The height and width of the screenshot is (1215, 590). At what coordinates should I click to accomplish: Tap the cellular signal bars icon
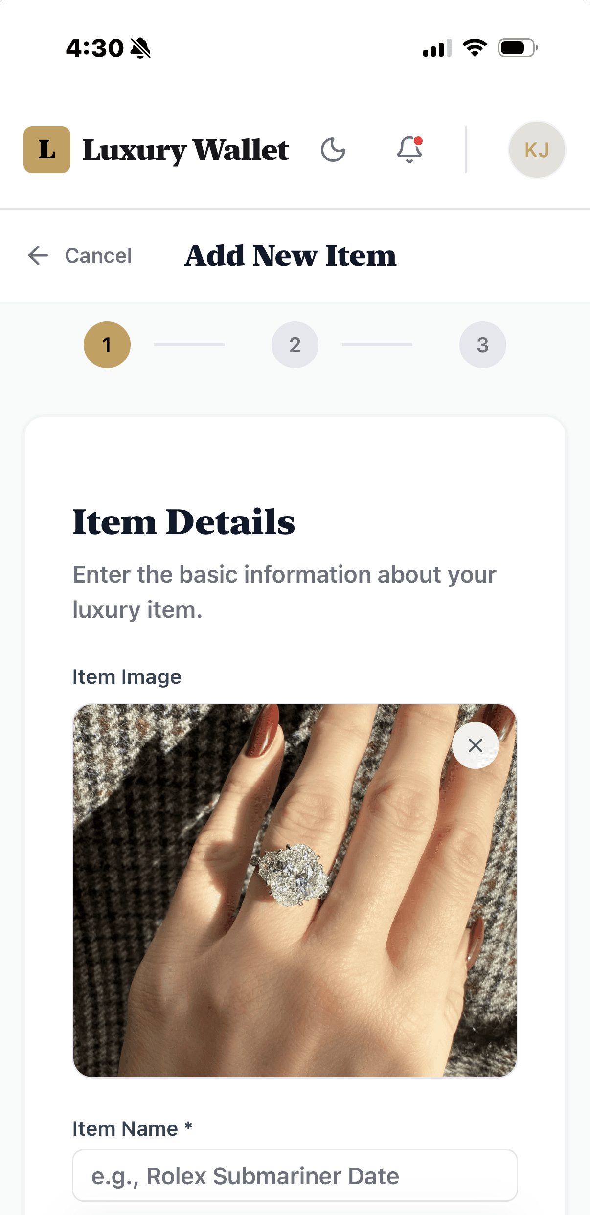[x=437, y=48]
